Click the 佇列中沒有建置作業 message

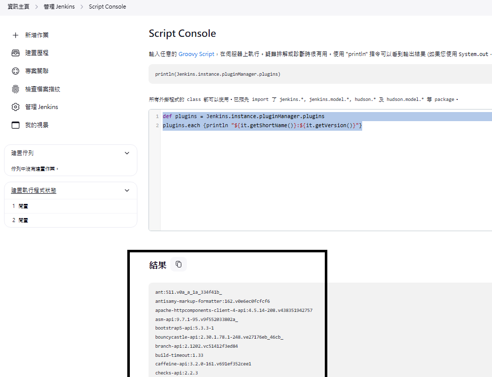[35, 169]
